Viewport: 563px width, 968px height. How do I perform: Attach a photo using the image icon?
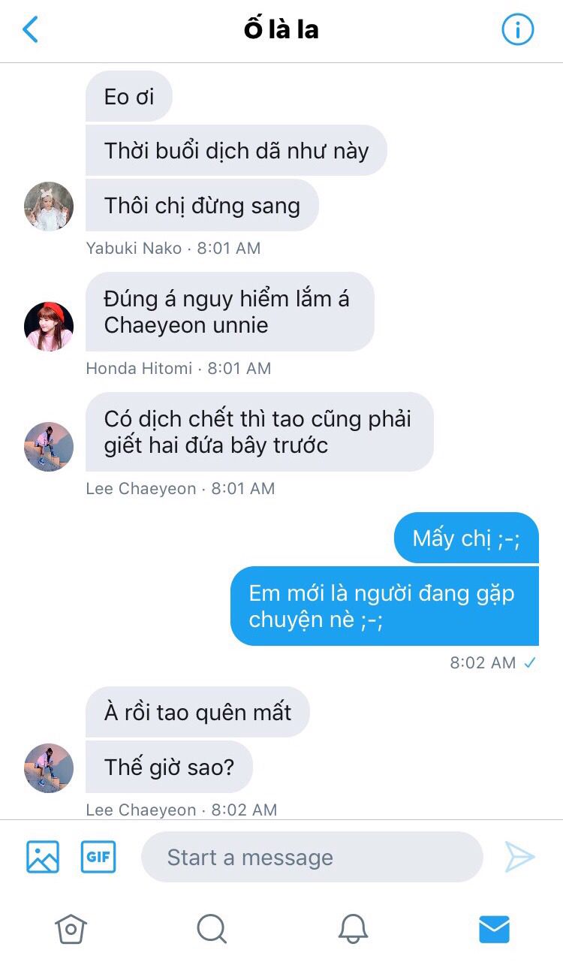click(x=43, y=857)
